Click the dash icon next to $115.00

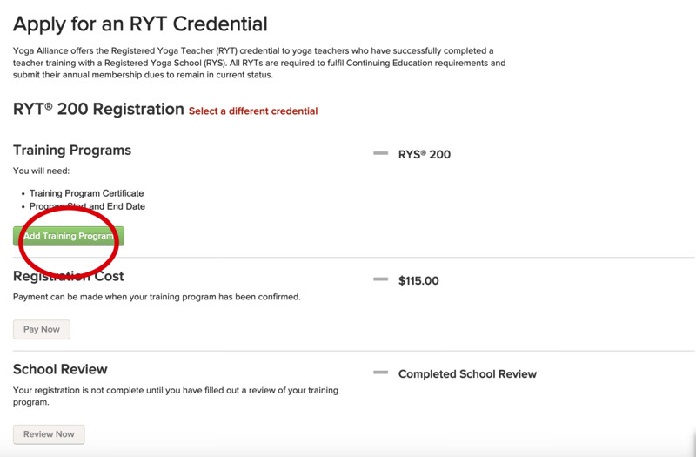pos(380,279)
